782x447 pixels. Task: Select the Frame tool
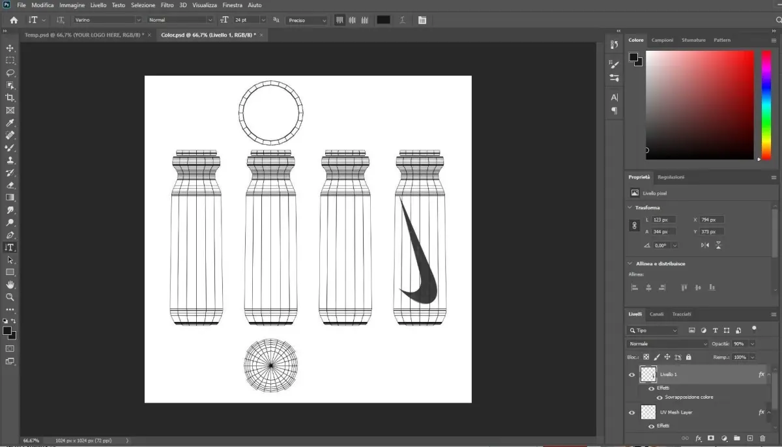coord(10,111)
